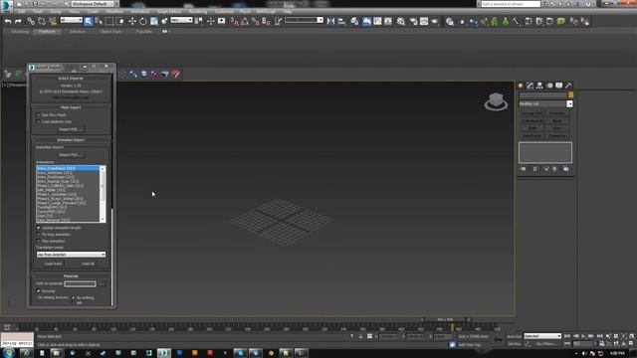Open the Rendering menu
This screenshot has width=637, height=358.
point(198,12)
